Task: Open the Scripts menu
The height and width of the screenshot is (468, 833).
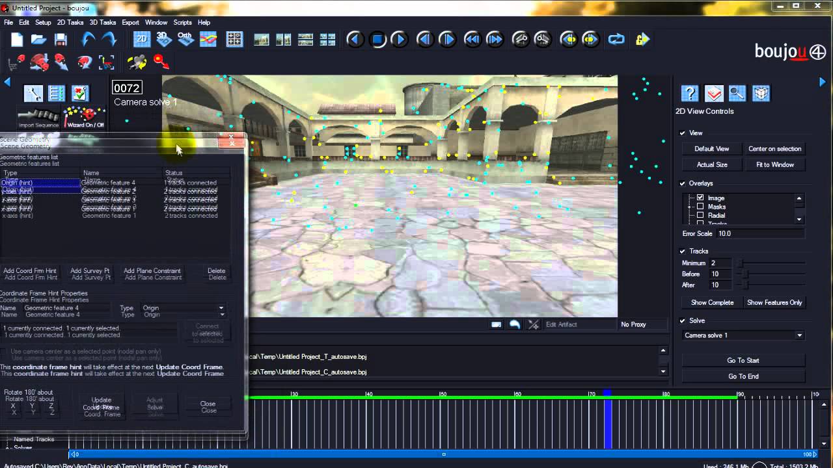Action: 182,22
